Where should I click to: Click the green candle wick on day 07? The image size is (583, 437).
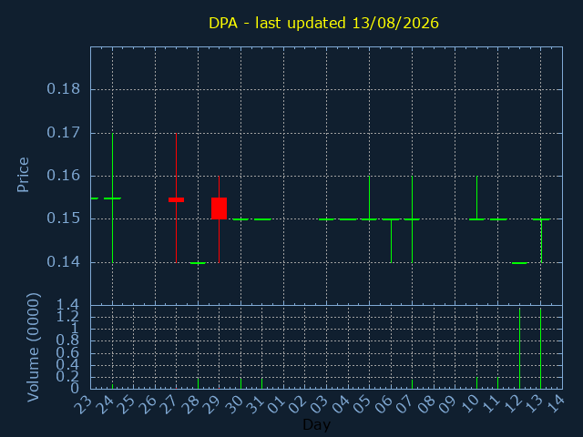tap(412, 219)
